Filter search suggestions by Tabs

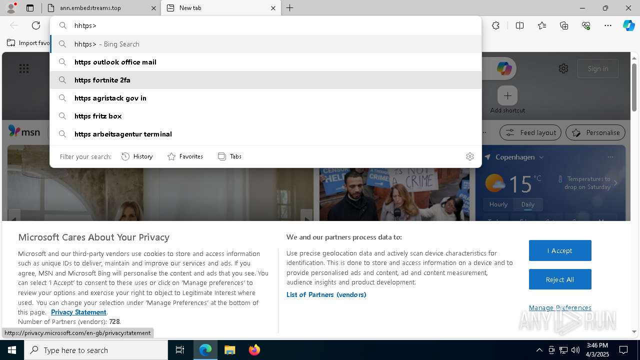pos(230,156)
